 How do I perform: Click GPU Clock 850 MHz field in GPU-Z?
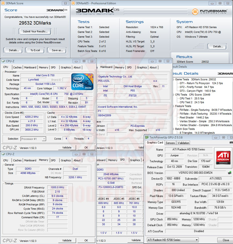pos(172,219)
